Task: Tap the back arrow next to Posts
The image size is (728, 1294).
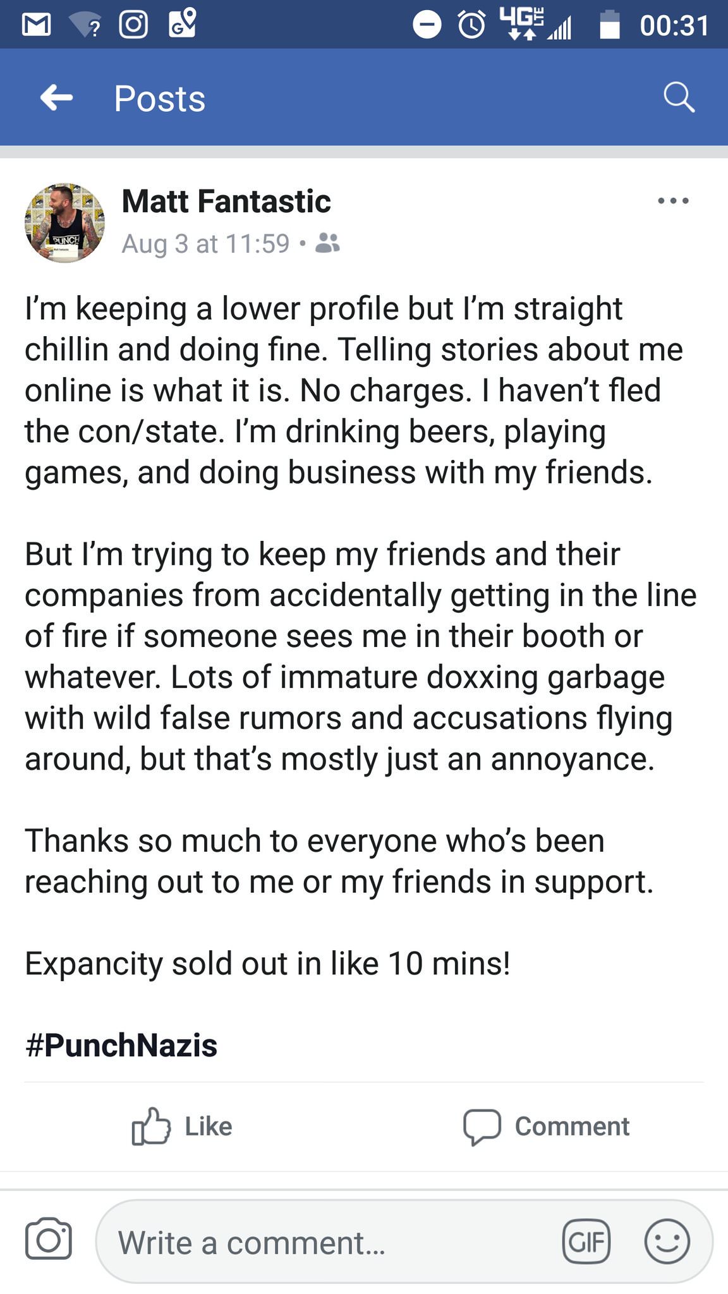Action: (57, 98)
